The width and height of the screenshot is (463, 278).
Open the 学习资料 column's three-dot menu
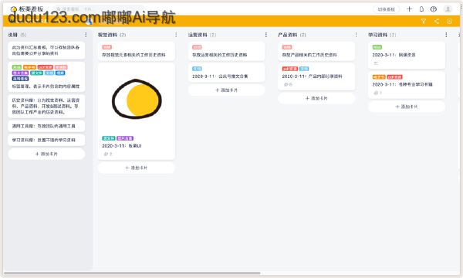point(446,35)
